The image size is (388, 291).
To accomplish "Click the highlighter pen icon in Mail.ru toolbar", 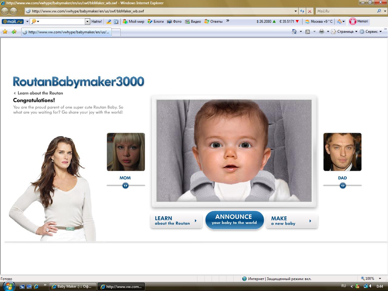I will click(109, 22).
